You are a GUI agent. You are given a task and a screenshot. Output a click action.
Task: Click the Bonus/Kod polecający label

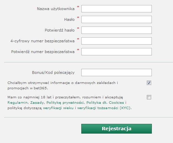click(53, 73)
